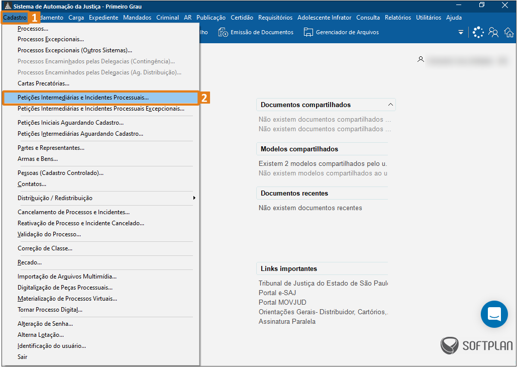Open the Assinatura Paralela link
The image size is (517, 367).
click(287, 321)
